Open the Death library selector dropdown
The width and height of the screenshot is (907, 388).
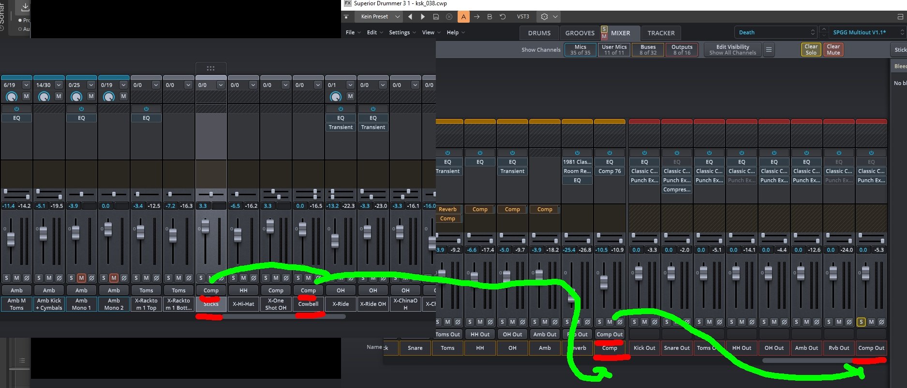(776, 32)
